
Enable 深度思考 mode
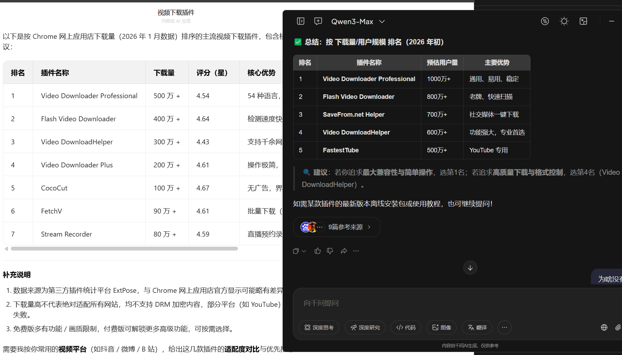point(319,327)
